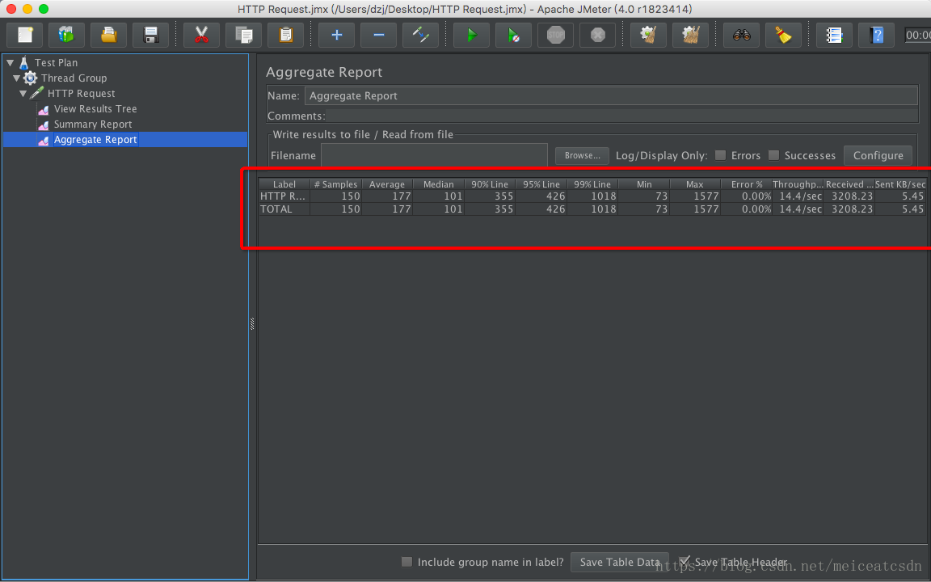The width and height of the screenshot is (931, 582).
Task: Click the HTTP Request dropper icon
Action: [37, 93]
